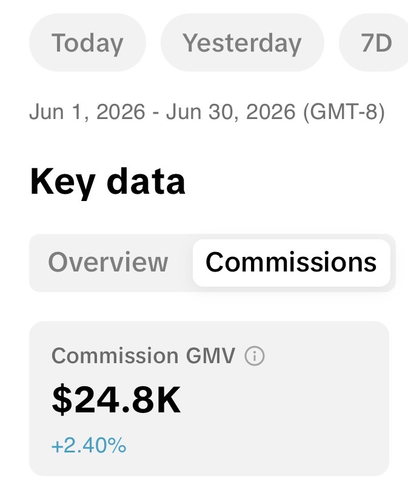The width and height of the screenshot is (408, 481).
Task: Tap the Jun 1 - Jun 30 date range
Action: pos(207,112)
